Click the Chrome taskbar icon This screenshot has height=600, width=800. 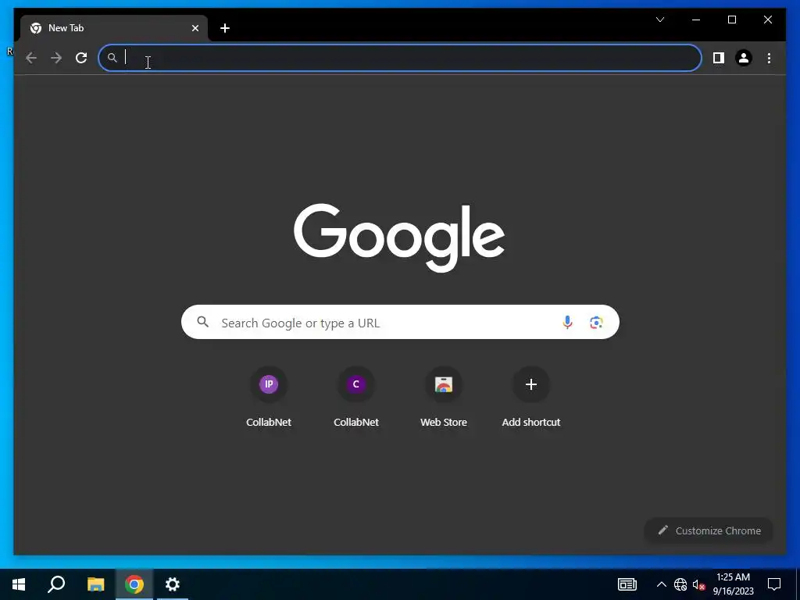pos(134,584)
